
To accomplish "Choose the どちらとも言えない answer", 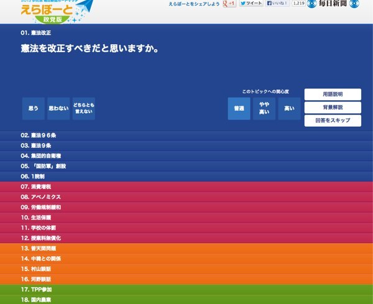I will (83, 109).
